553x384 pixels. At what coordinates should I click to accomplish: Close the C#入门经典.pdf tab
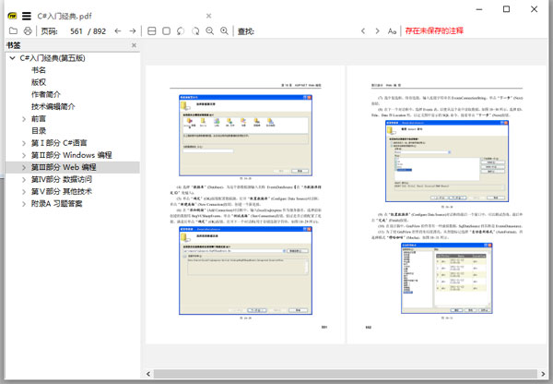tap(209, 16)
